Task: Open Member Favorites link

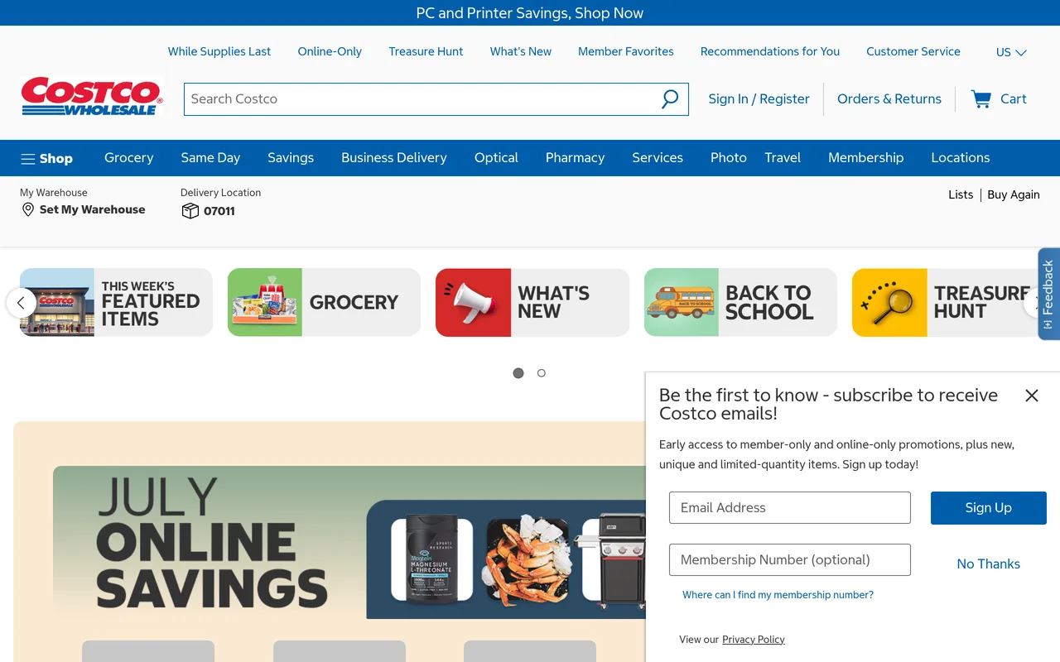Action: point(626,51)
